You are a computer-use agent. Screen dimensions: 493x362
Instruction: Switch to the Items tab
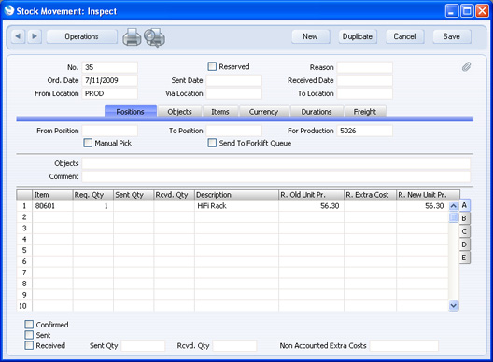220,112
